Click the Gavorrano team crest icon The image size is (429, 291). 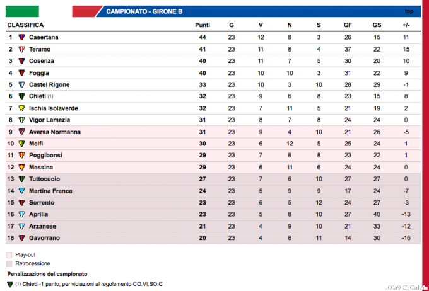pyautogui.click(x=22, y=237)
